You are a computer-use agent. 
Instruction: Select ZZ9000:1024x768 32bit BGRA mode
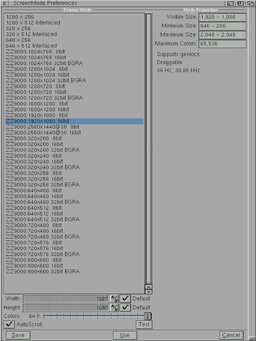[74, 63]
